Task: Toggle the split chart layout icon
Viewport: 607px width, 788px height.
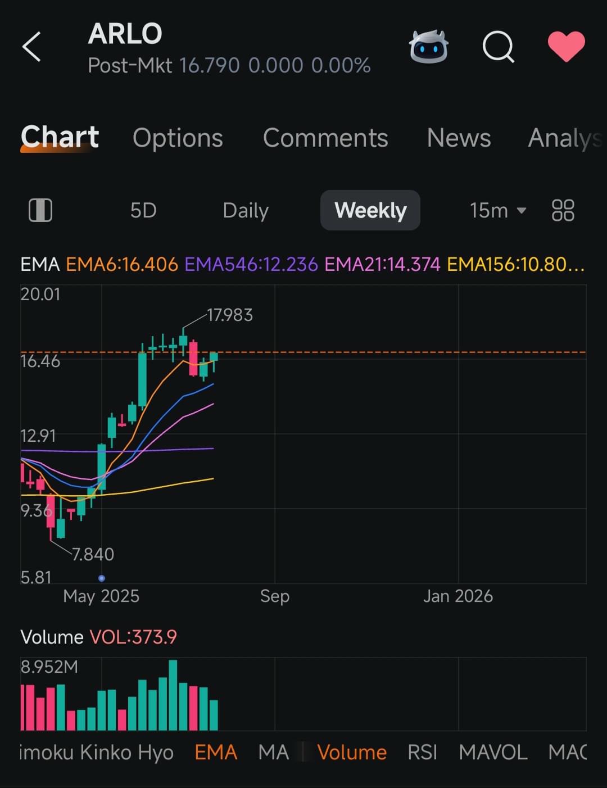Action: (40, 211)
